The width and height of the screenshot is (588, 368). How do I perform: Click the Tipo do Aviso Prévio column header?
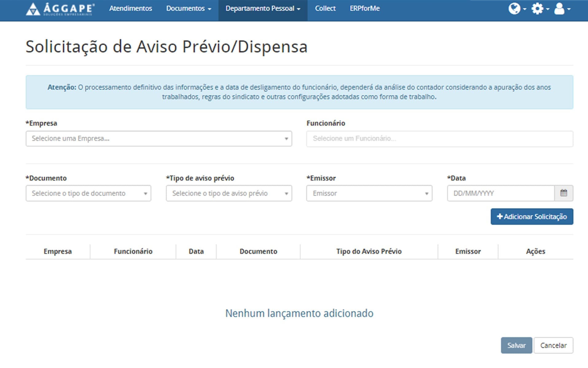pyautogui.click(x=369, y=251)
